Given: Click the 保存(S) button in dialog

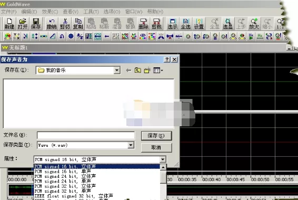Looking at the screenshot, I should [156, 136].
